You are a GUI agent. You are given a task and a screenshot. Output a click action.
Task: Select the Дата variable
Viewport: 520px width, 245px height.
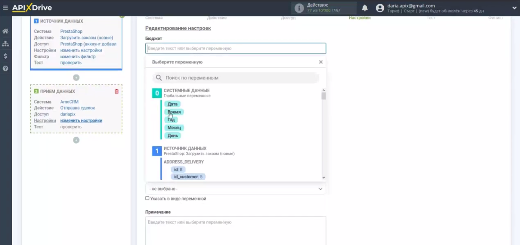coord(172,104)
